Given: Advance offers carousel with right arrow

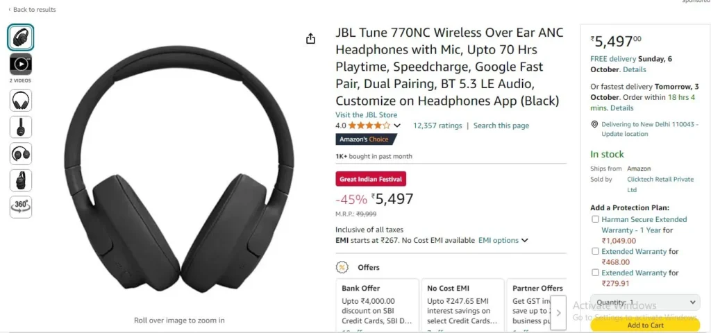Looking at the screenshot, I should (558, 313).
